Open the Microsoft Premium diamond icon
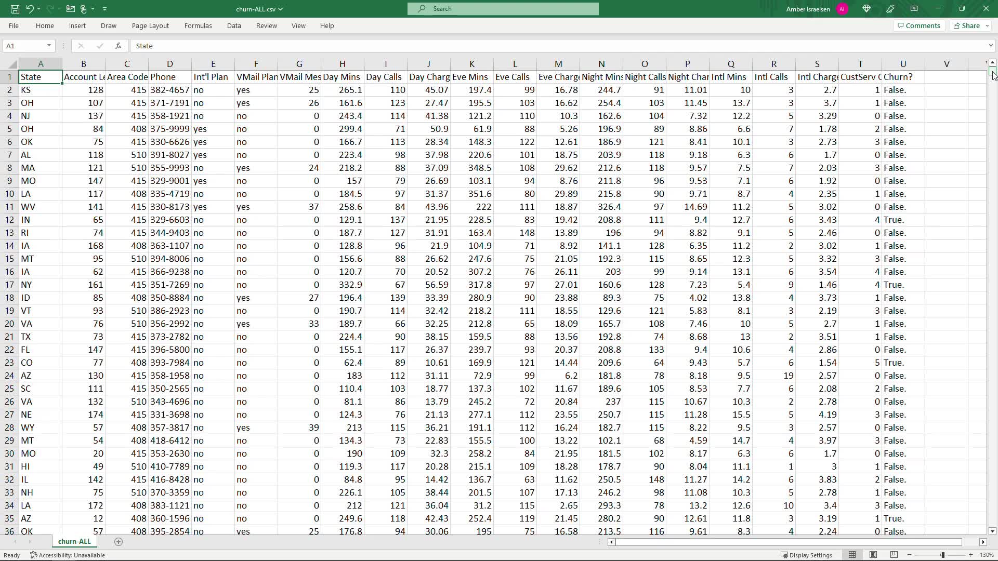This screenshot has height=561, width=998. pyautogui.click(x=866, y=9)
